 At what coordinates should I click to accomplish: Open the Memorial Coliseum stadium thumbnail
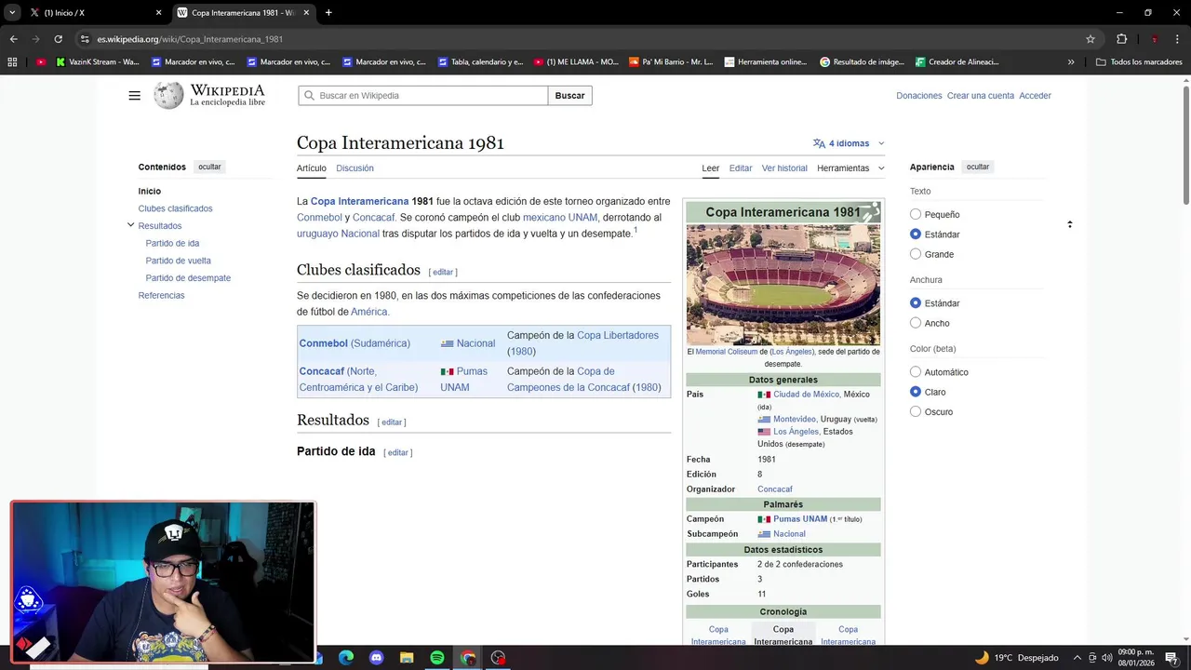click(783, 285)
